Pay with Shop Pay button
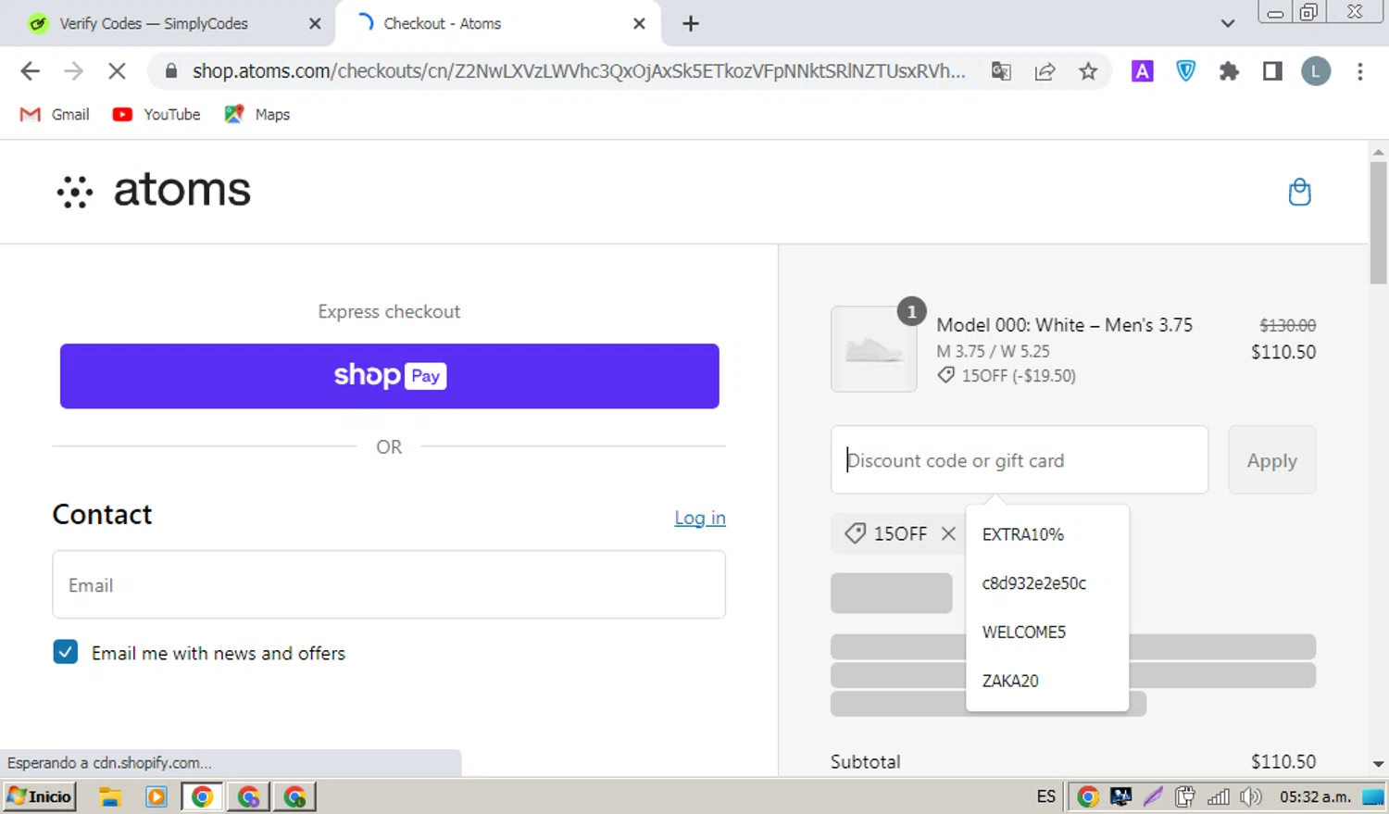The height and width of the screenshot is (814, 1389). pyautogui.click(x=390, y=376)
